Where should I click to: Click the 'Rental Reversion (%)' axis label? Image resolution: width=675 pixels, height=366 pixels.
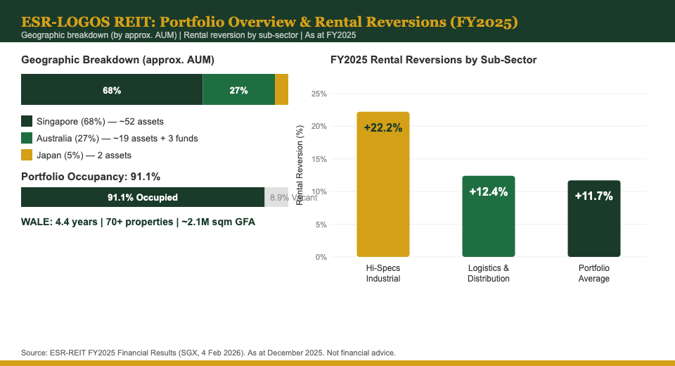[300, 165]
